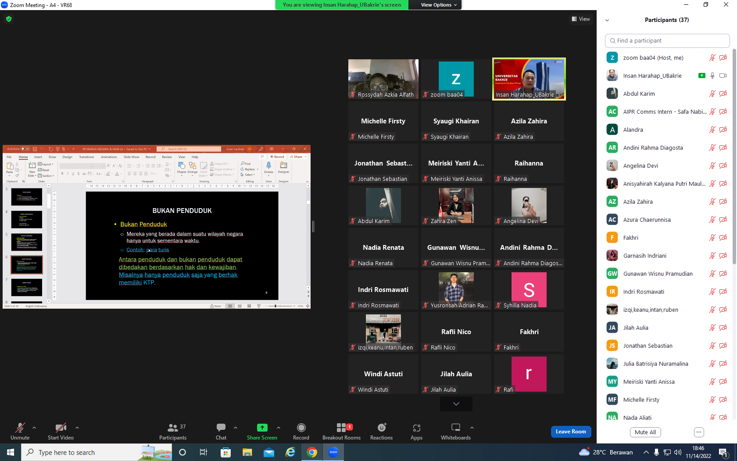Select Jonathan Sebastian in participants list
This screenshot has width=737, height=461.
pos(666,346)
